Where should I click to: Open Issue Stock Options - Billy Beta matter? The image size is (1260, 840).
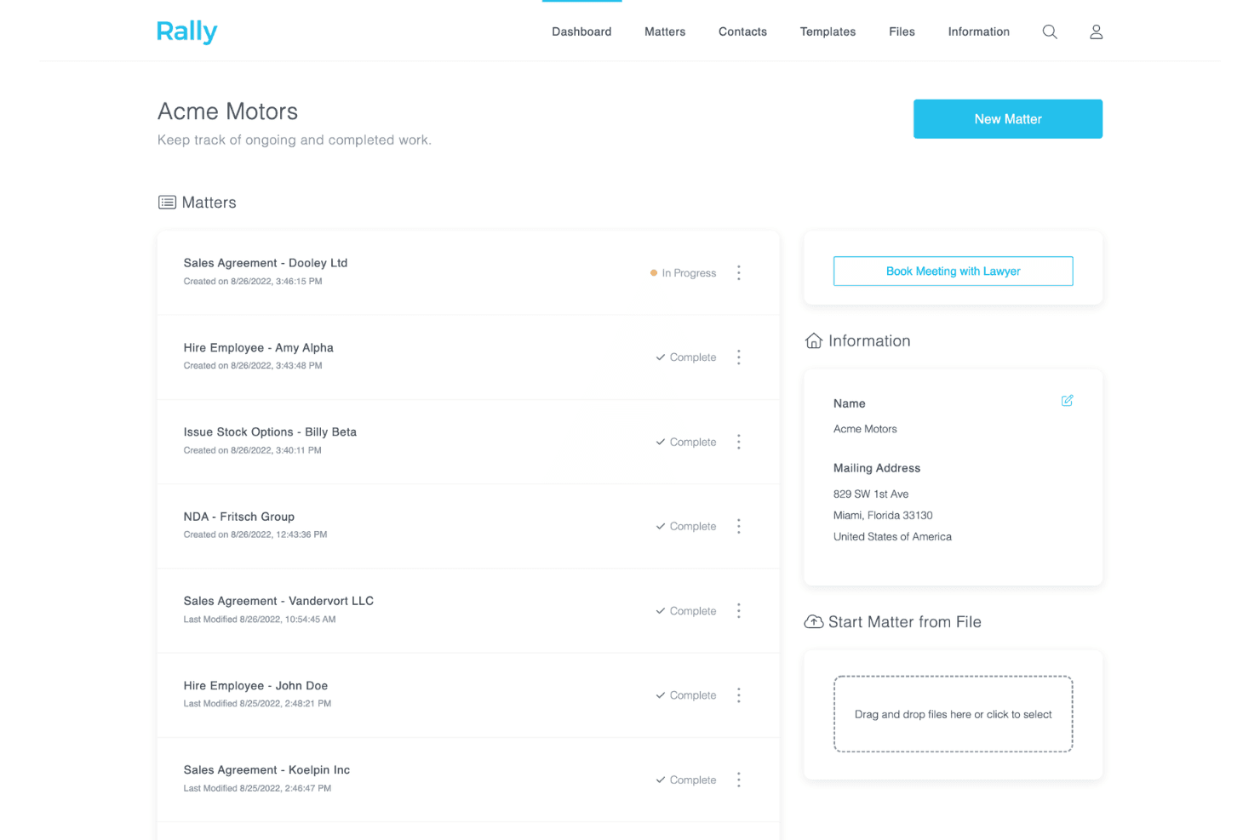click(270, 431)
